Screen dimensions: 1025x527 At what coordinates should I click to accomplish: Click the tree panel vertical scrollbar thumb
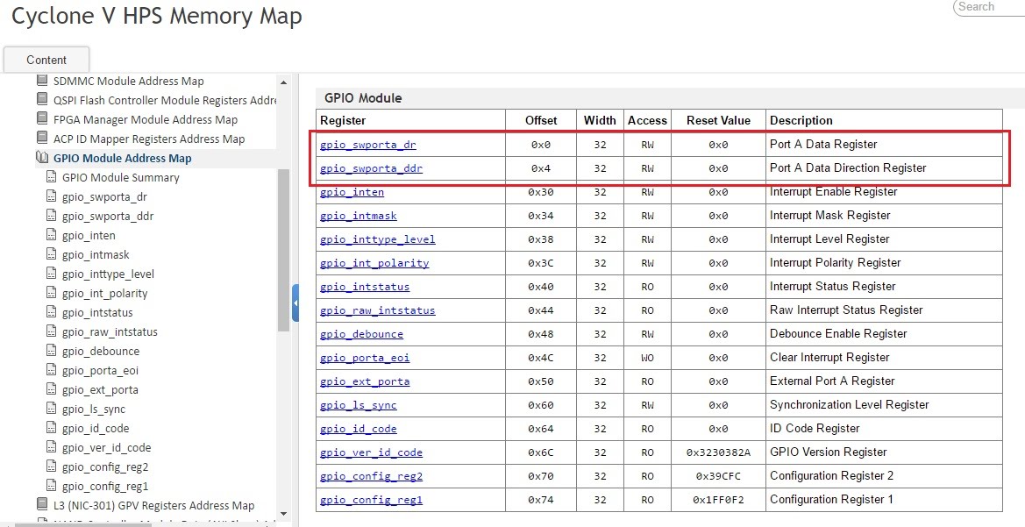283,250
